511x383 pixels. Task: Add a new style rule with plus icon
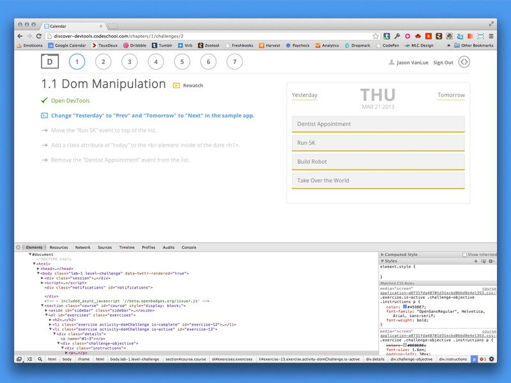click(476, 261)
